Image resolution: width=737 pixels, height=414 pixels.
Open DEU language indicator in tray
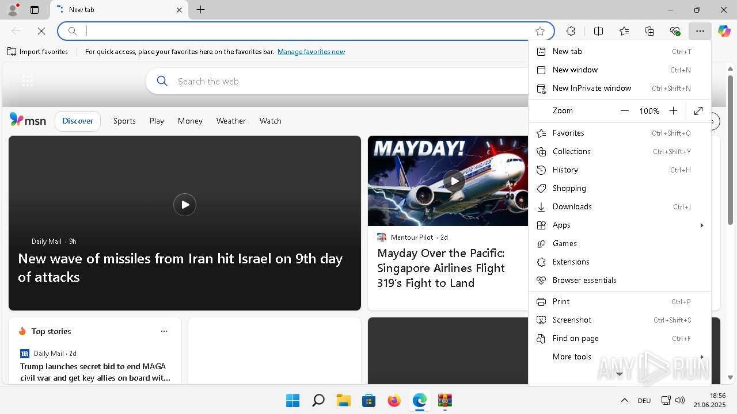pyautogui.click(x=644, y=401)
